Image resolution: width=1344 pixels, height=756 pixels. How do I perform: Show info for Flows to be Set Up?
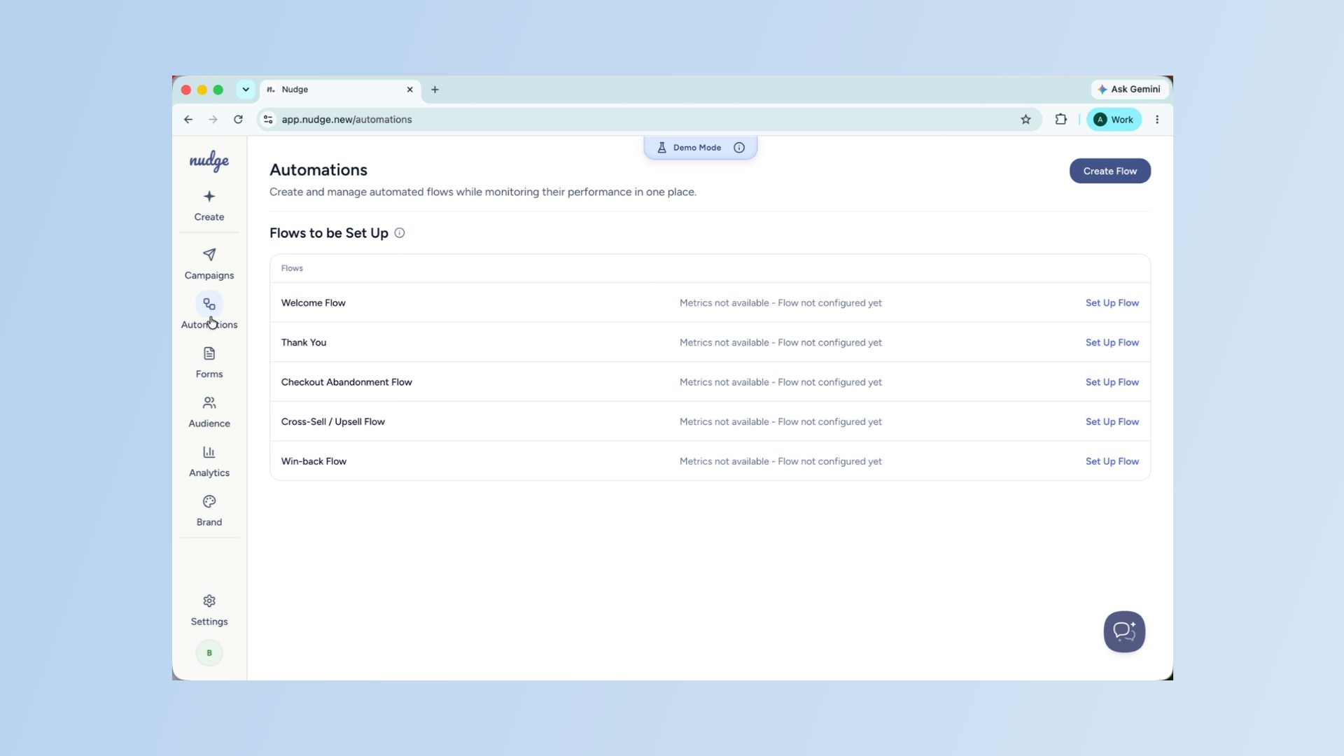tap(400, 233)
